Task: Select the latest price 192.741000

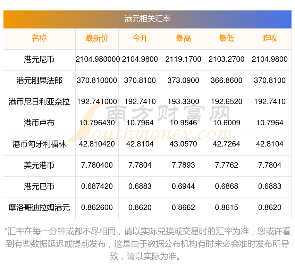Action: click(97, 102)
